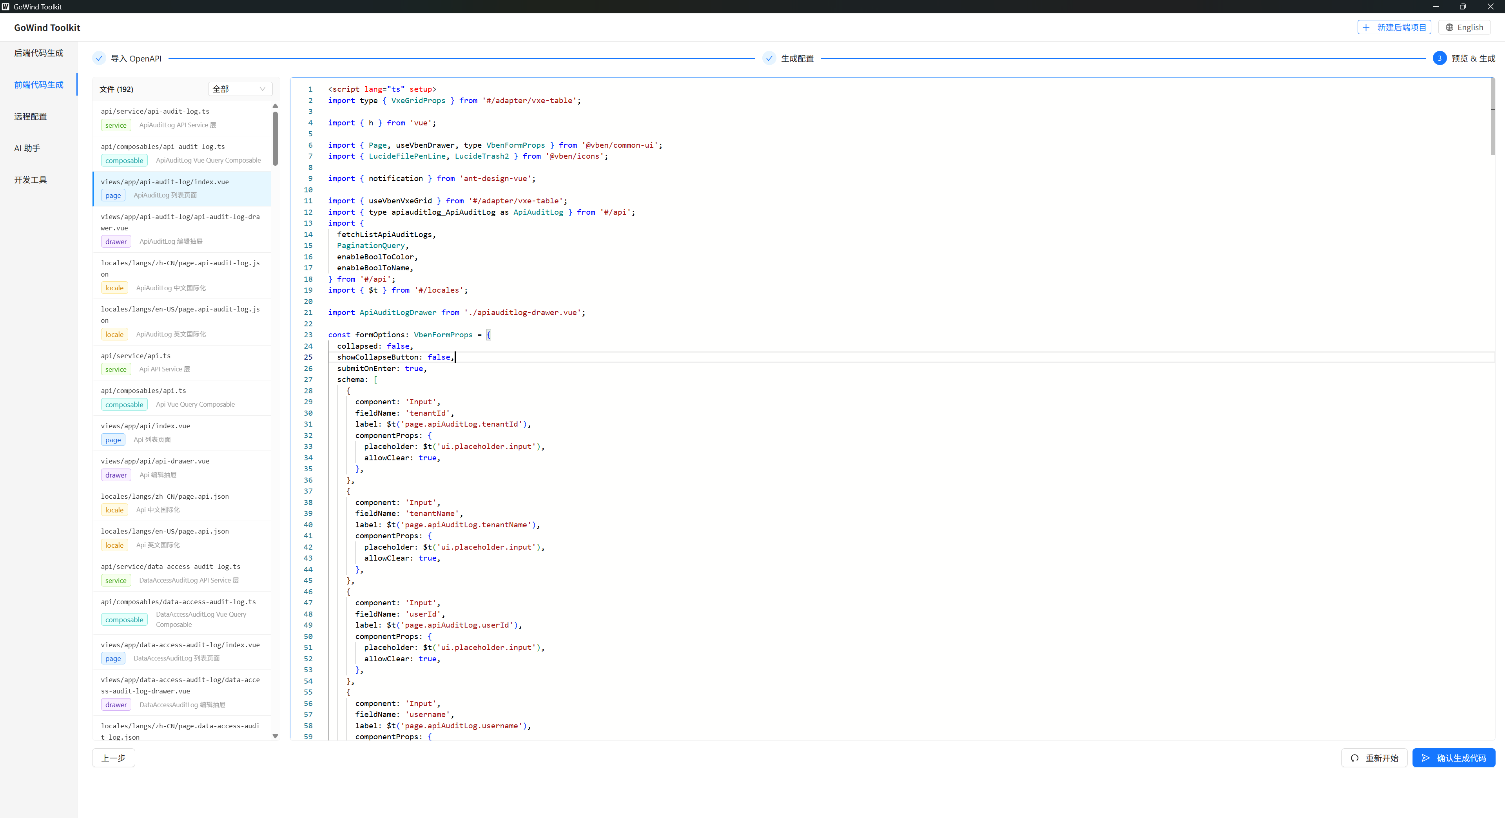Viewport: 1505px width, 818px height.
Task: Select file api/composables/api.ts
Action: (182, 398)
